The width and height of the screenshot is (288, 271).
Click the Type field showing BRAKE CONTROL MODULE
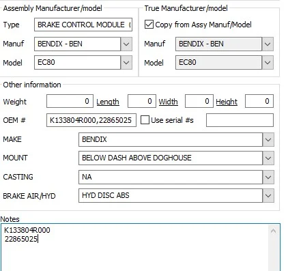(x=83, y=25)
